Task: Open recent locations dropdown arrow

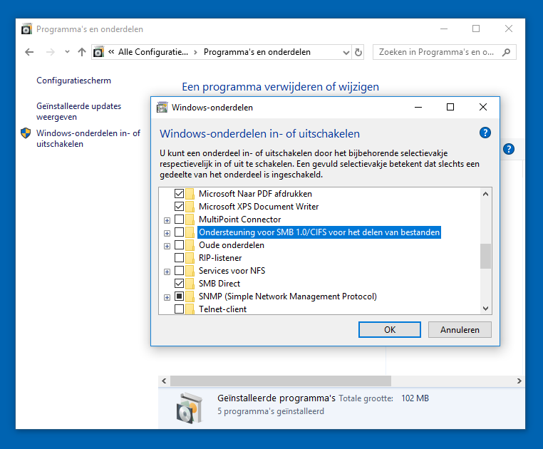Action: point(67,52)
